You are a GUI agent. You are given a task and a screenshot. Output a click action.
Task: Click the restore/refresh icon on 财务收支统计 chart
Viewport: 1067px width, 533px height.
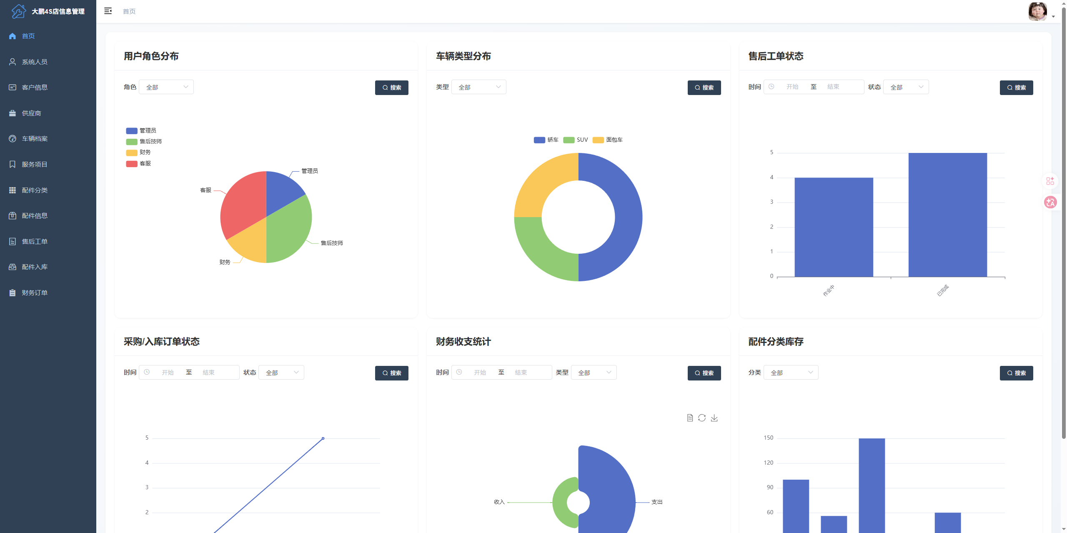(702, 418)
